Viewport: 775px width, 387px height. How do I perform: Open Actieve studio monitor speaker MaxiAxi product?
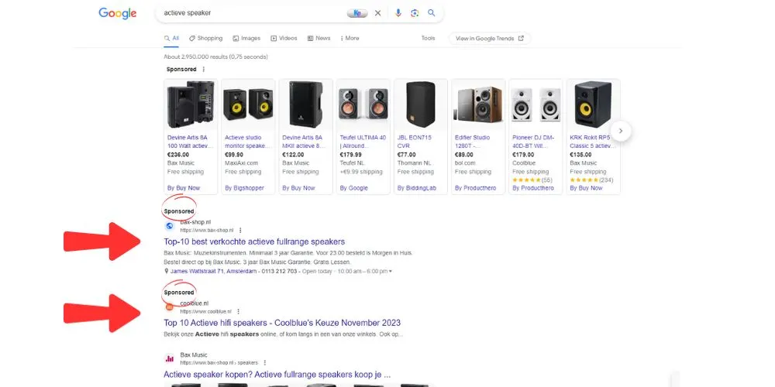[248, 142]
